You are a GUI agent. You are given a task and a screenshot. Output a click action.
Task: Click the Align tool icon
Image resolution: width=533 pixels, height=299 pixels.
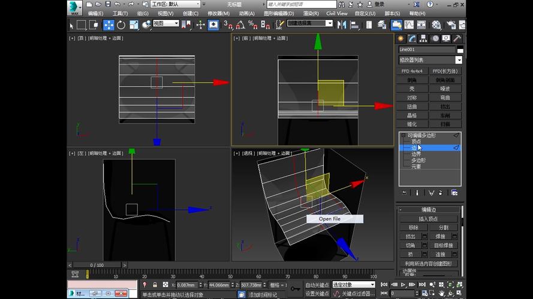point(354,25)
